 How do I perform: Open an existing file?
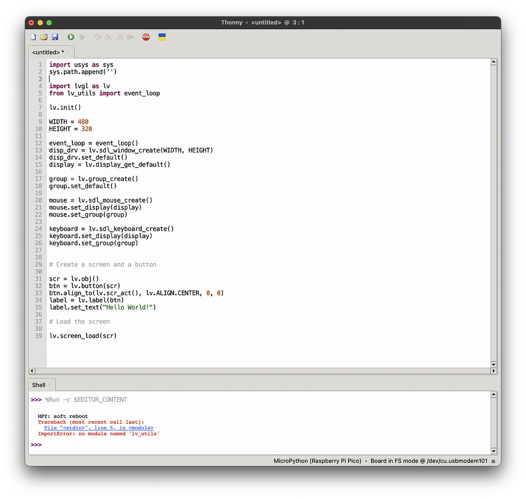point(44,37)
